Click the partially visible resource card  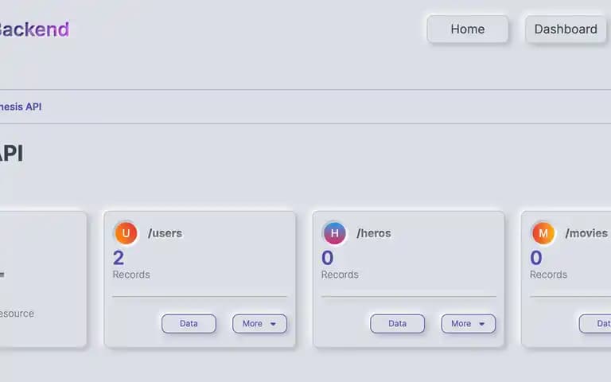(43, 279)
